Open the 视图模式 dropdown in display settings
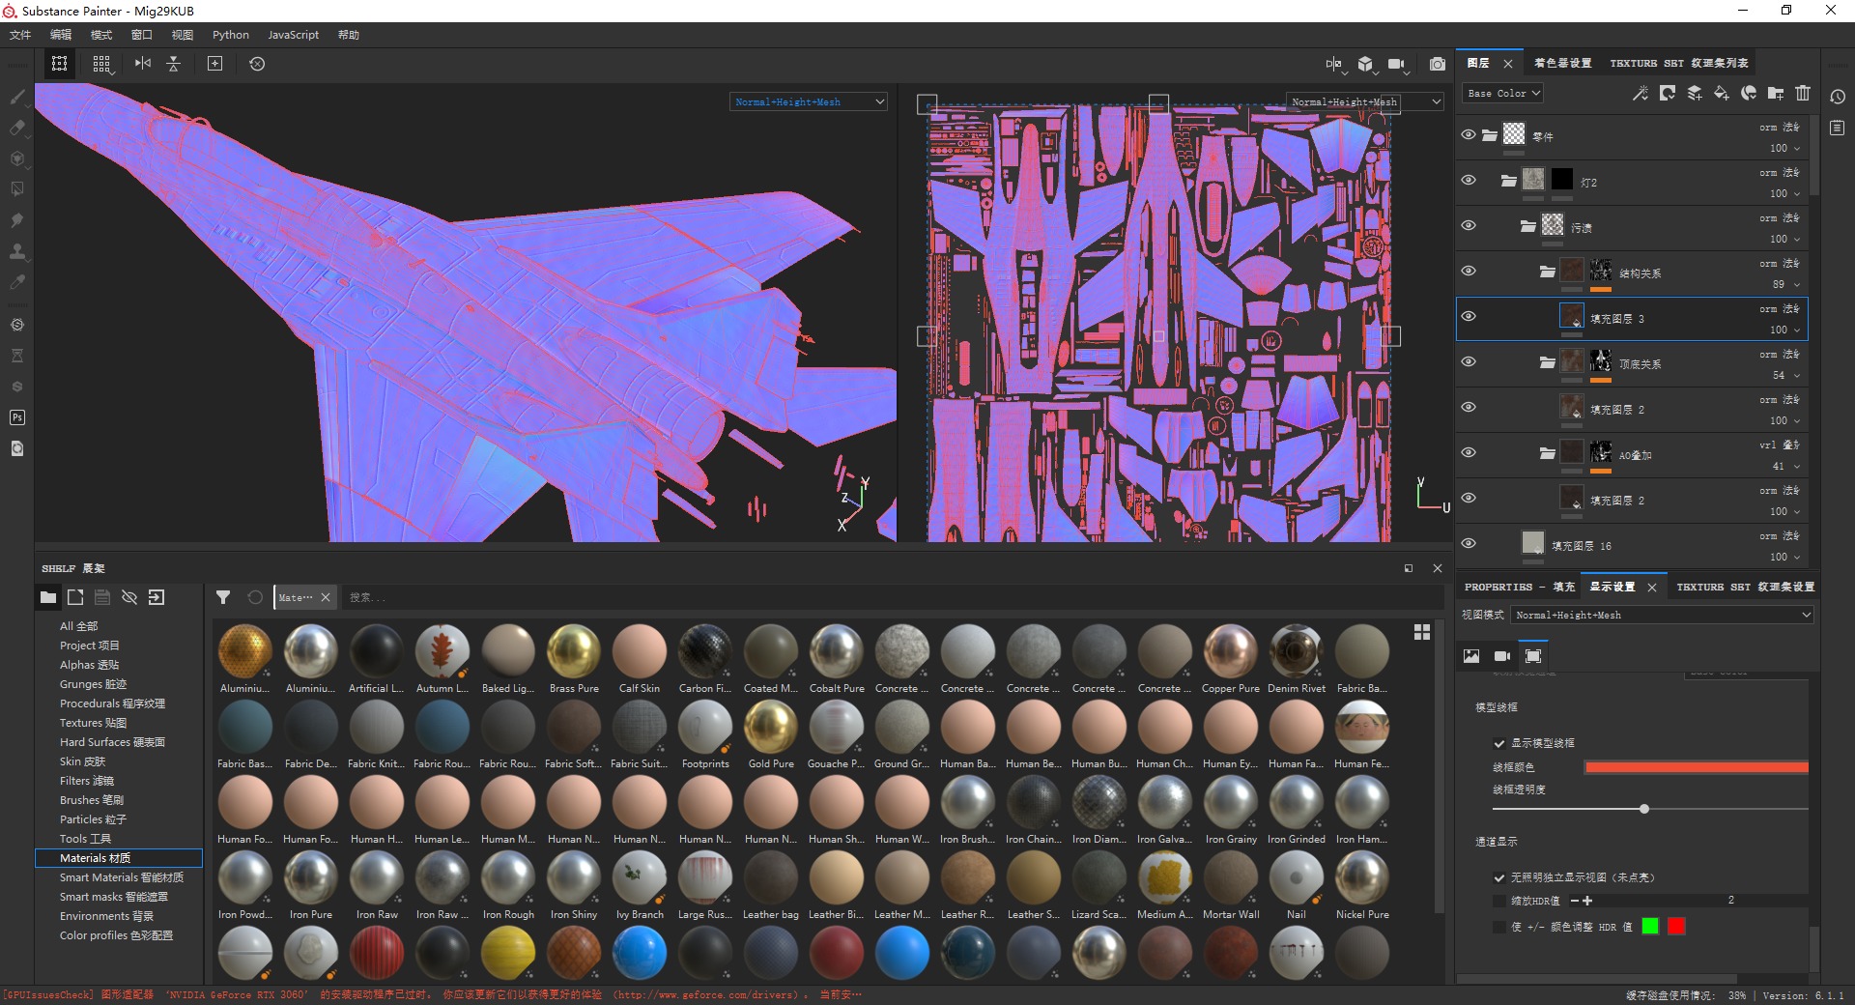Image resolution: width=1855 pixels, height=1005 pixels. tap(1663, 615)
